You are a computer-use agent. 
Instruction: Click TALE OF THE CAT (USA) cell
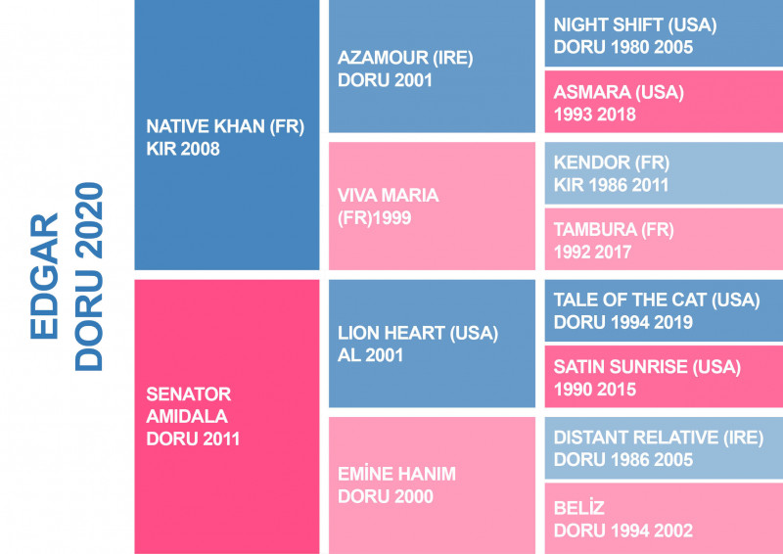[x=664, y=310]
